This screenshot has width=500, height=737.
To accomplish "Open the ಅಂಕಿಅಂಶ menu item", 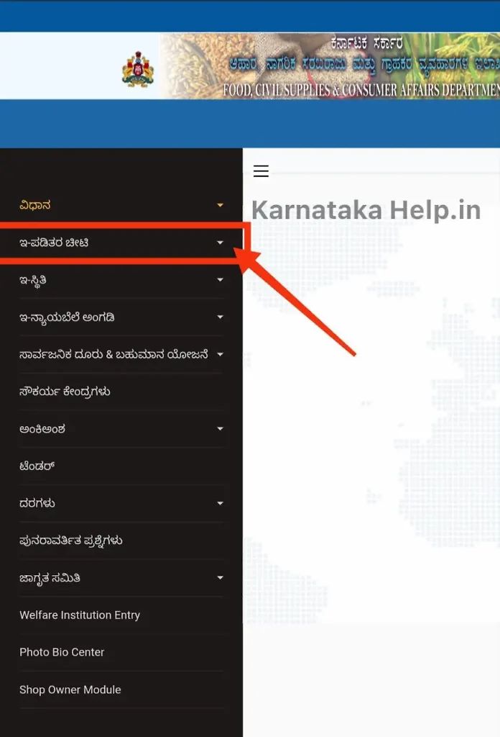I will (42, 429).
